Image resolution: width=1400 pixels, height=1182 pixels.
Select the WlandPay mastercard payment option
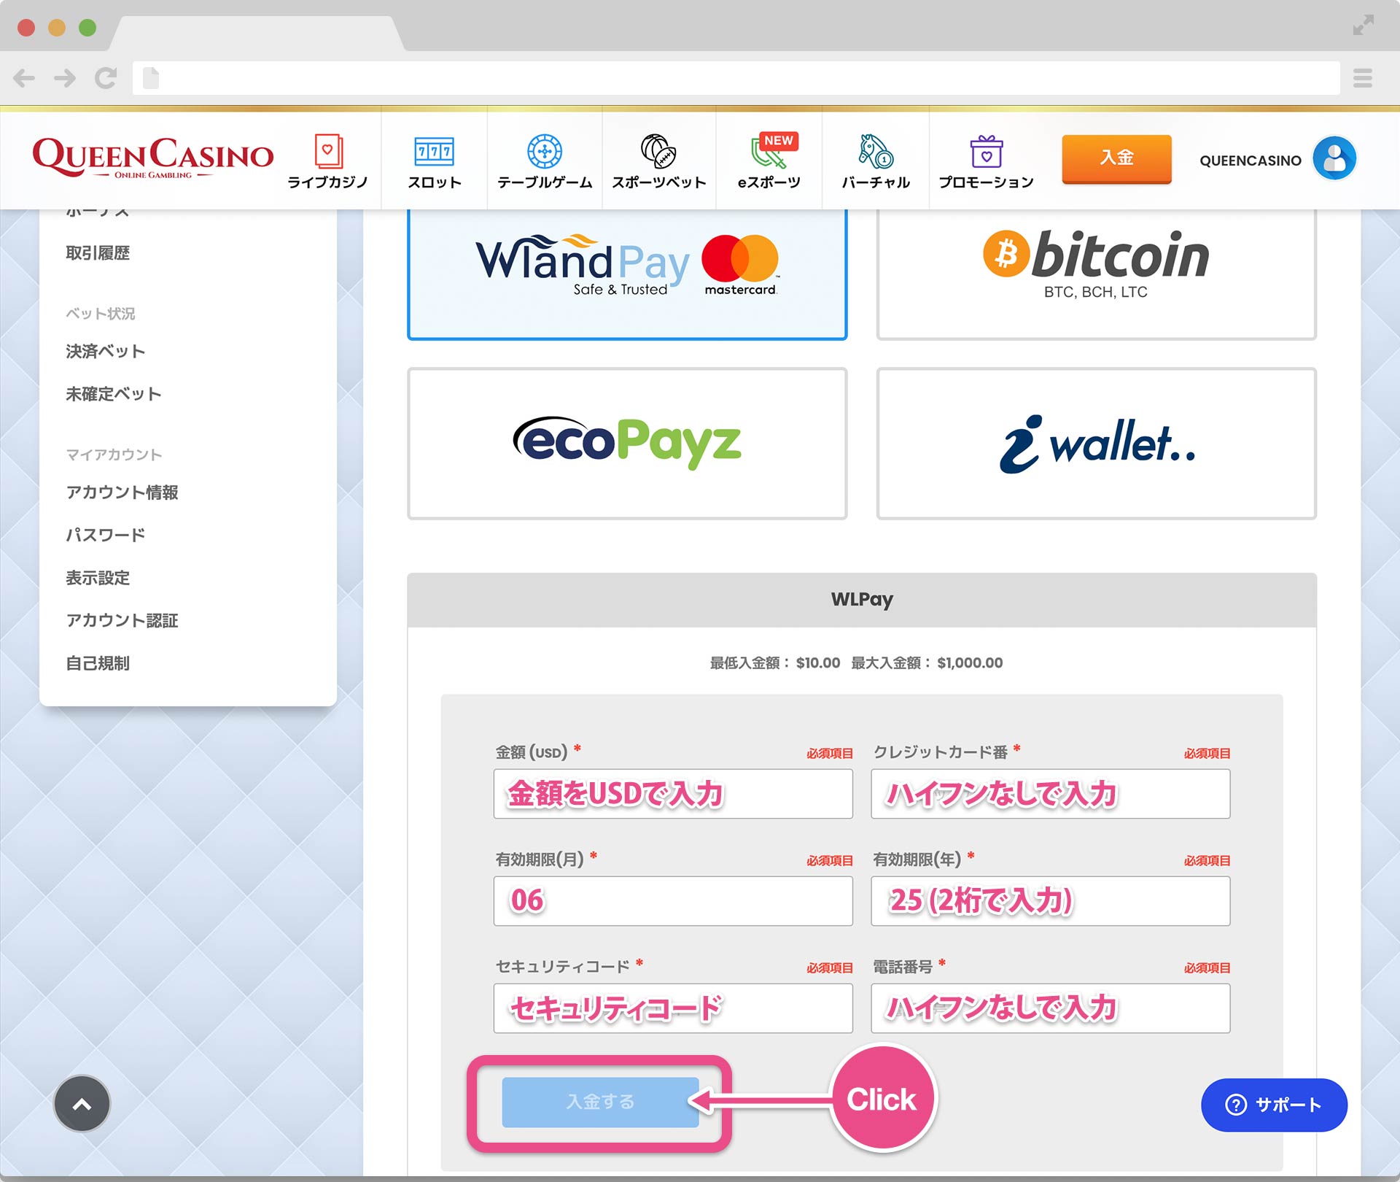(627, 274)
